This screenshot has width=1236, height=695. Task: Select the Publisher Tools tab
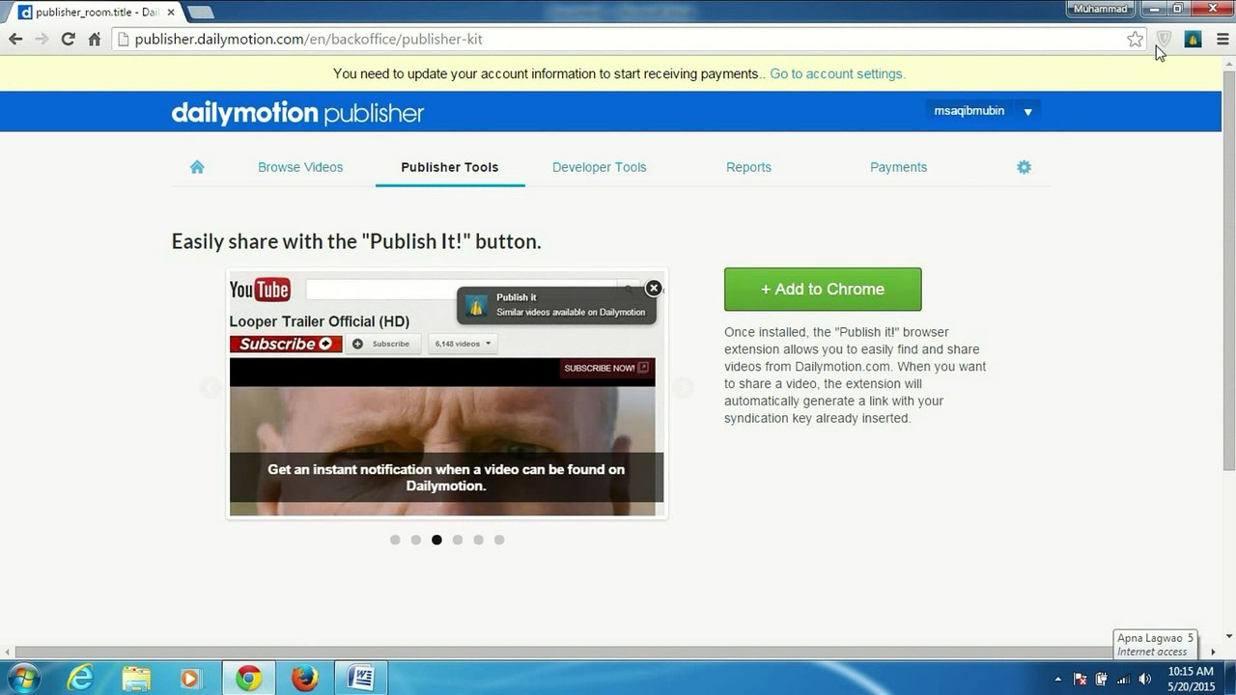pyautogui.click(x=450, y=167)
